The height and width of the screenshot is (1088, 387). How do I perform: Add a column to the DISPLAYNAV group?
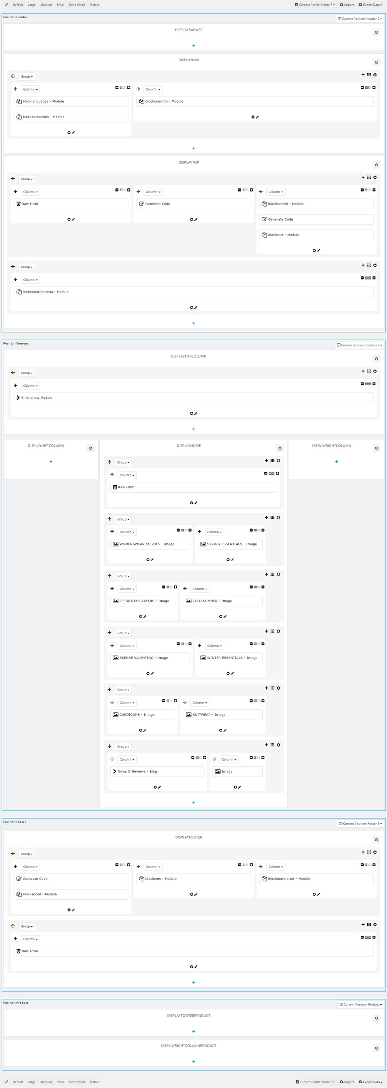point(363,75)
